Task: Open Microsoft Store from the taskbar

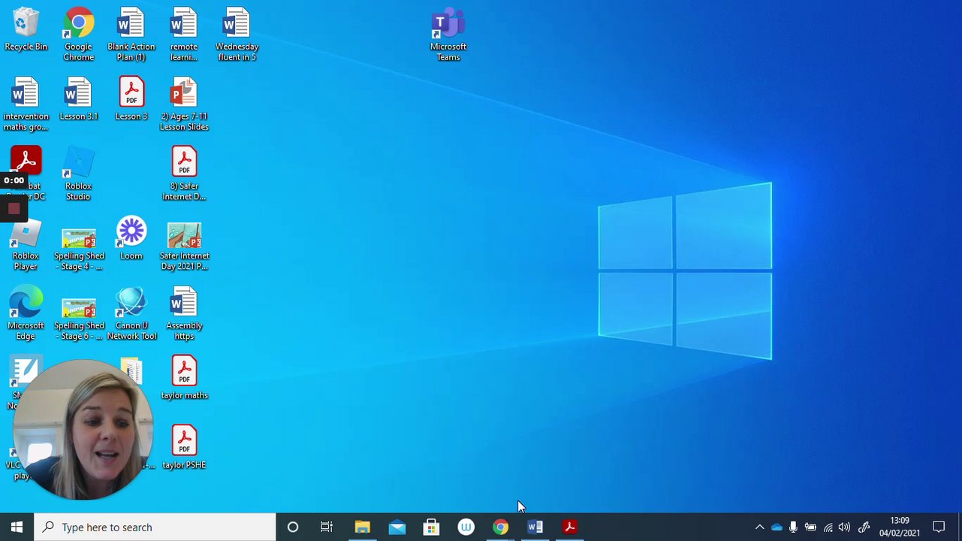Action: pos(431,527)
